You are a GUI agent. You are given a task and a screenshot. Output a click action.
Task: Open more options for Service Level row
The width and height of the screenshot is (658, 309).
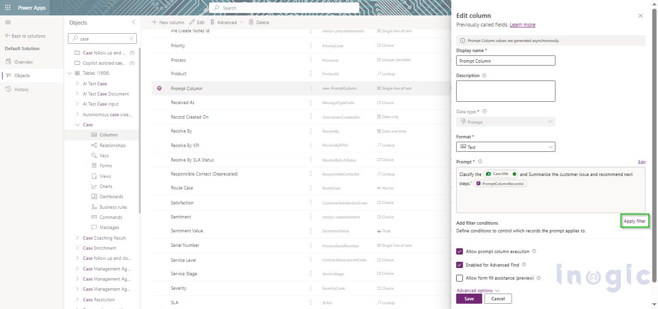311,260
